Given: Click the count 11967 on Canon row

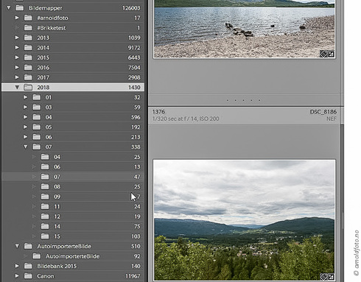Looking at the screenshot, I should [x=133, y=276].
